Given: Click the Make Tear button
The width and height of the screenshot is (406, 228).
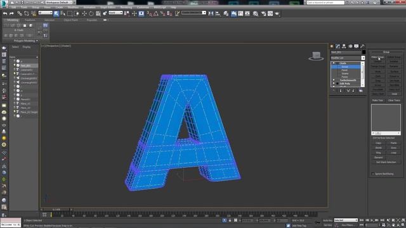Looking at the screenshot, I should click(x=377, y=100).
